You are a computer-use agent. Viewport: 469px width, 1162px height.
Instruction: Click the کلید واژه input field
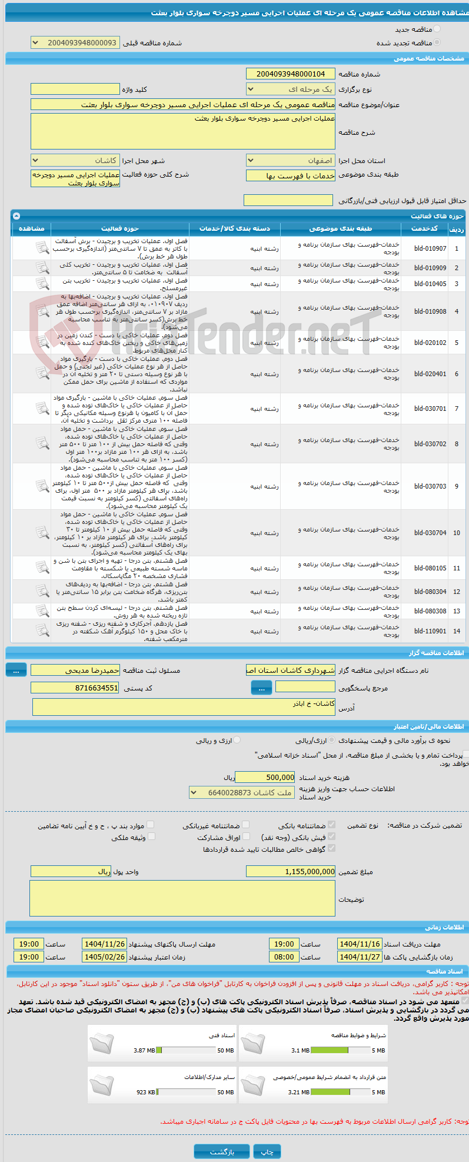click(x=75, y=89)
